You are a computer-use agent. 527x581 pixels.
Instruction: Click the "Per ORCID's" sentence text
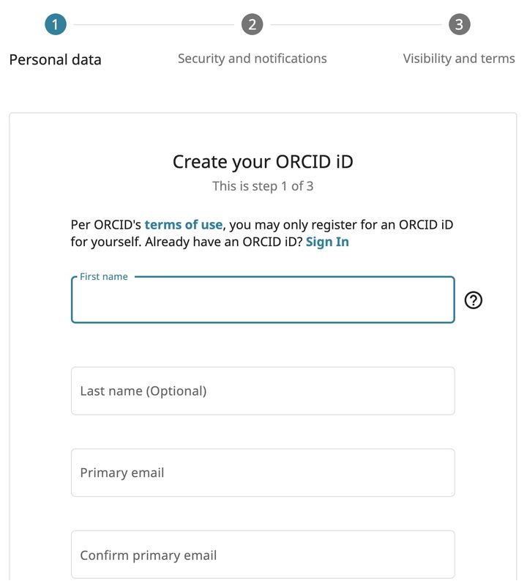click(106, 225)
